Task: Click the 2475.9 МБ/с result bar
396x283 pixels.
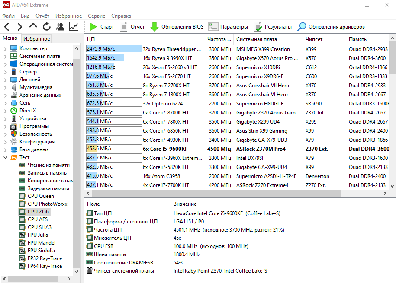Action: point(114,49)
